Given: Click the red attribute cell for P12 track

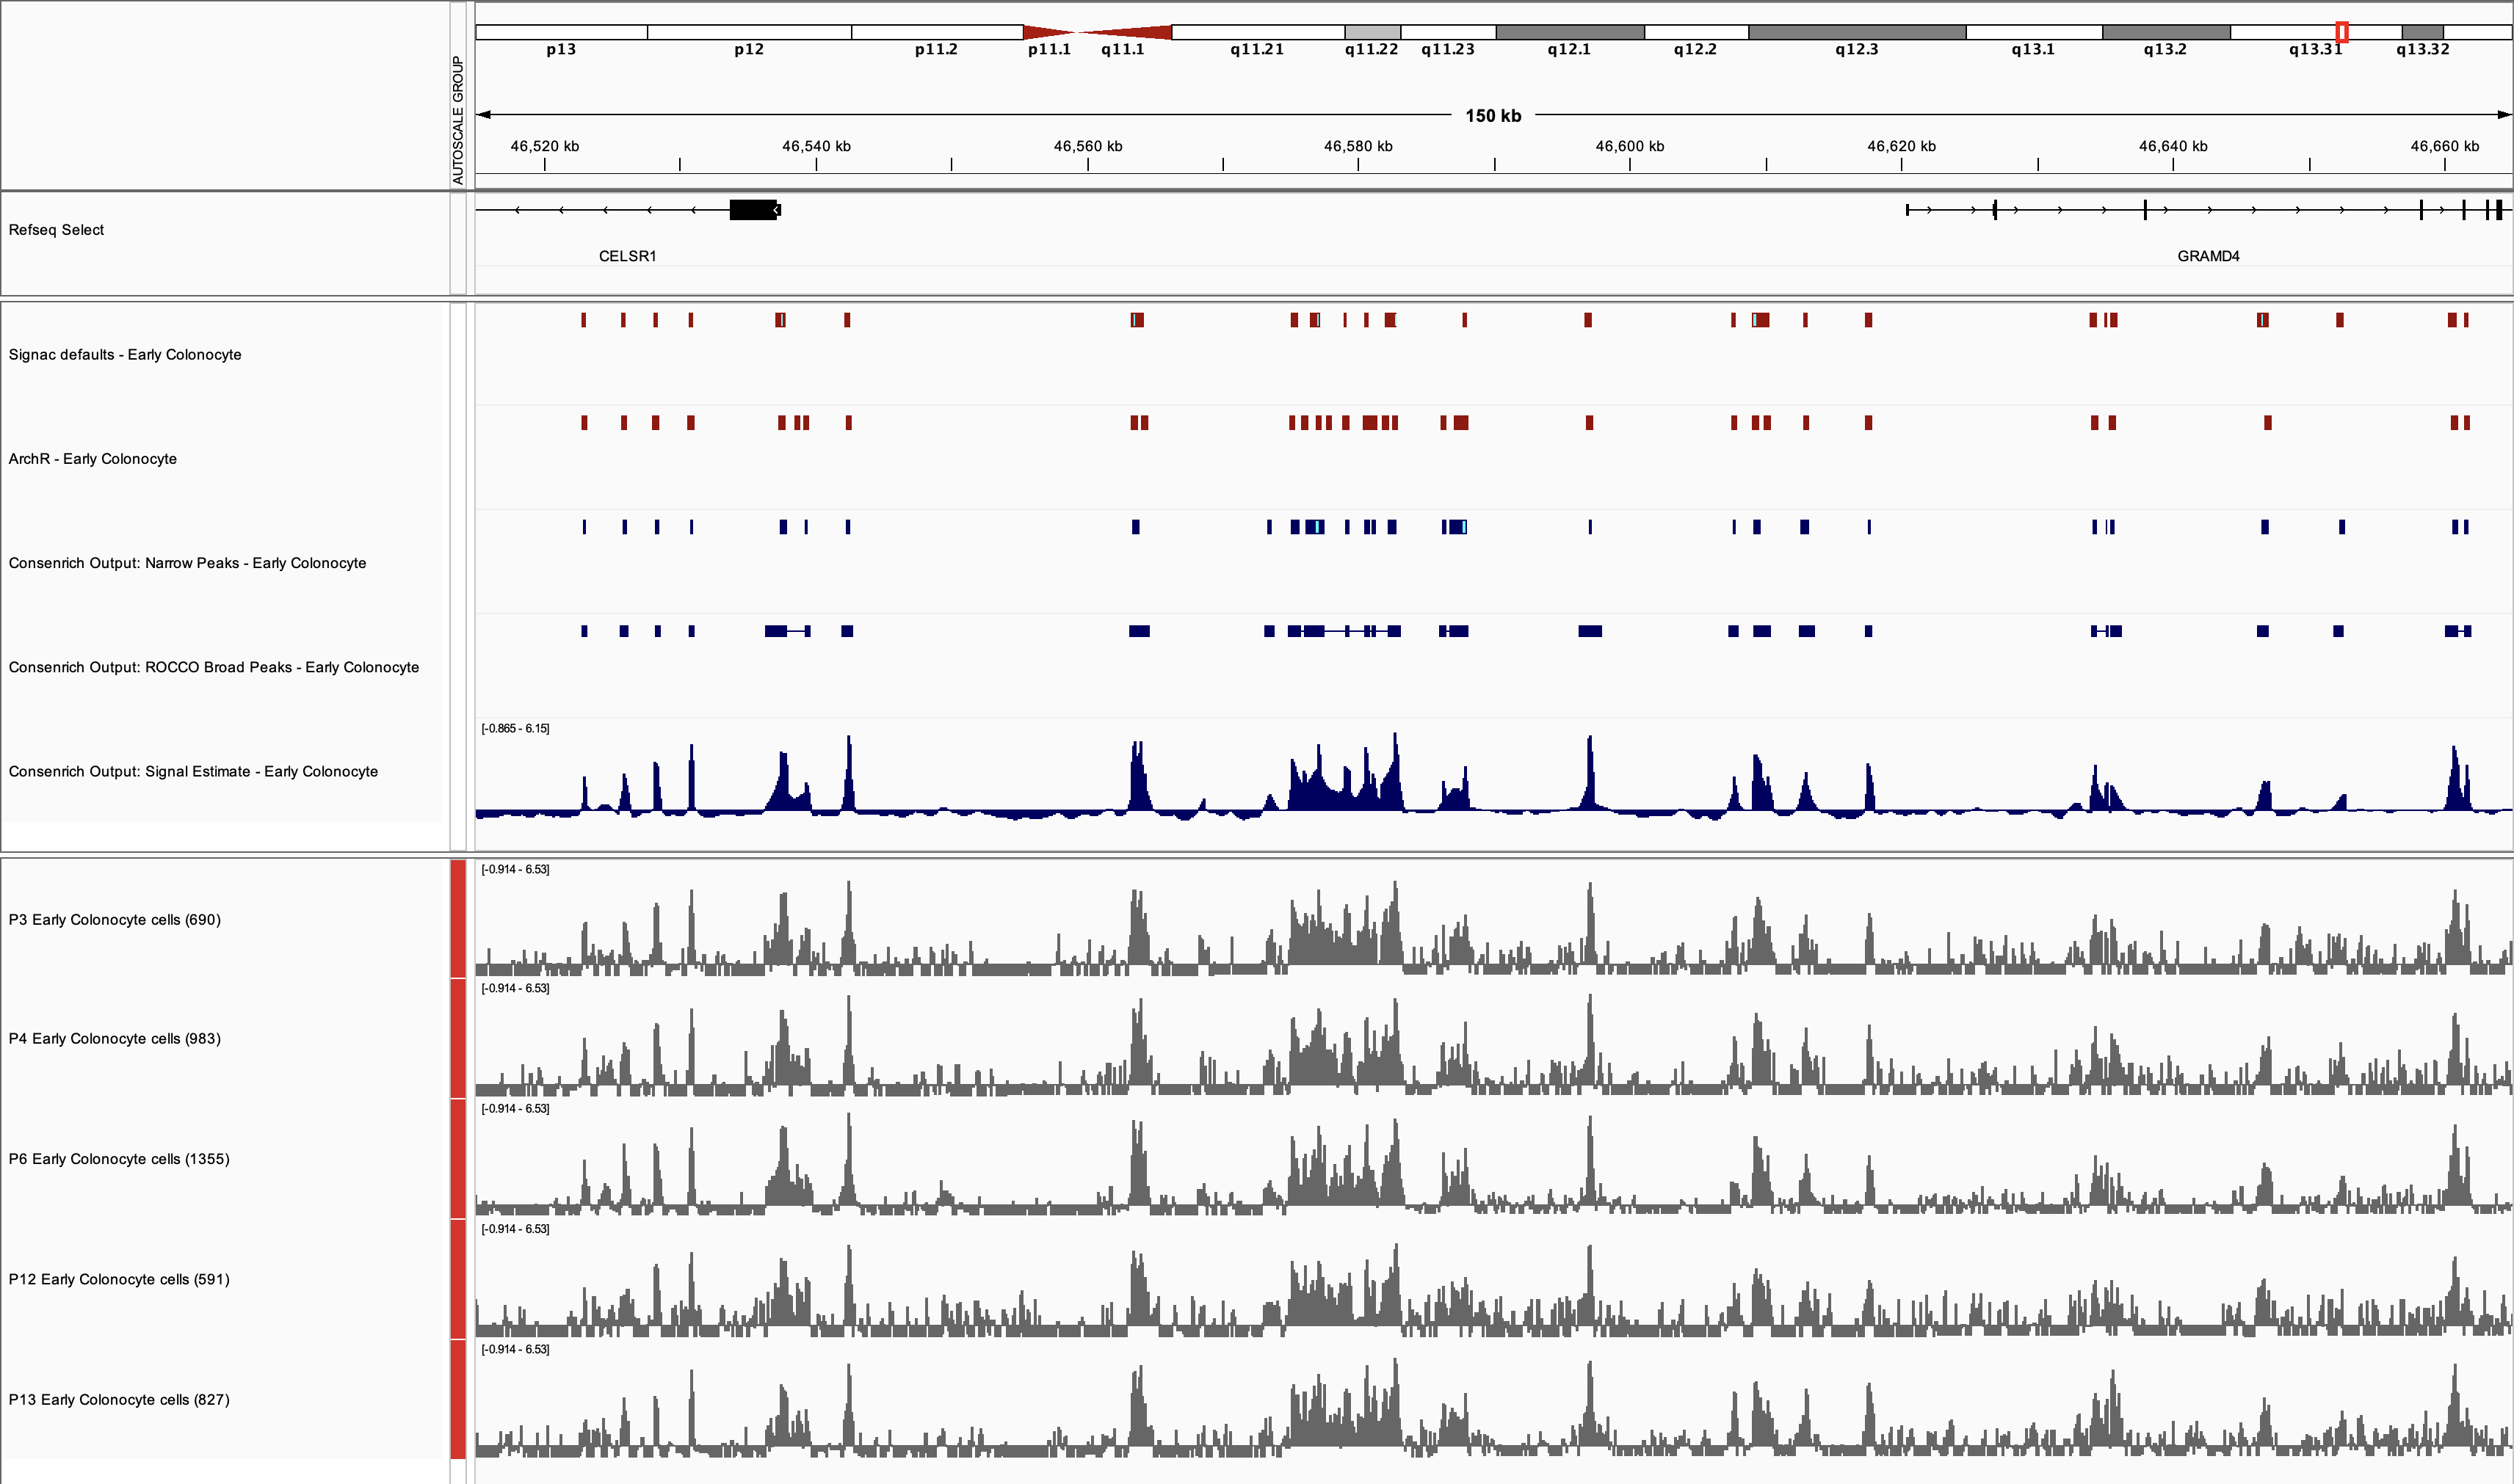Looking at the screenshot, I should [458, 1279].
